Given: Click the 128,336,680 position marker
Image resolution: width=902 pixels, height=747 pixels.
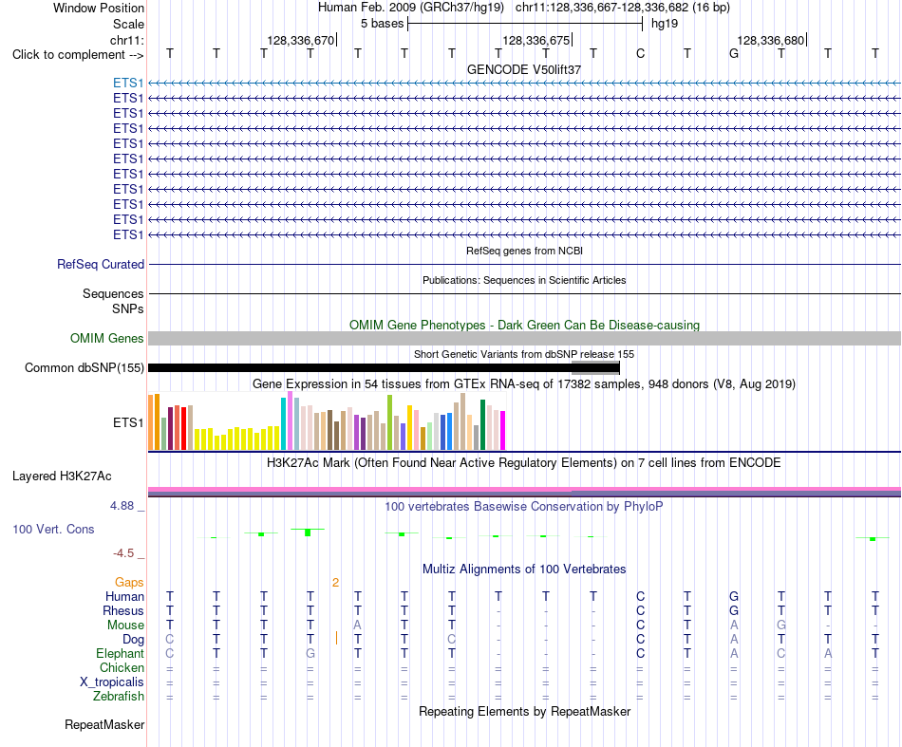Looking at the screenshot, I should (x=771, y=40).
